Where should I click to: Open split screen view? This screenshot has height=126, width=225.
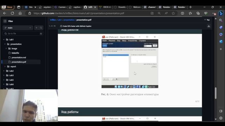(182, 13)
